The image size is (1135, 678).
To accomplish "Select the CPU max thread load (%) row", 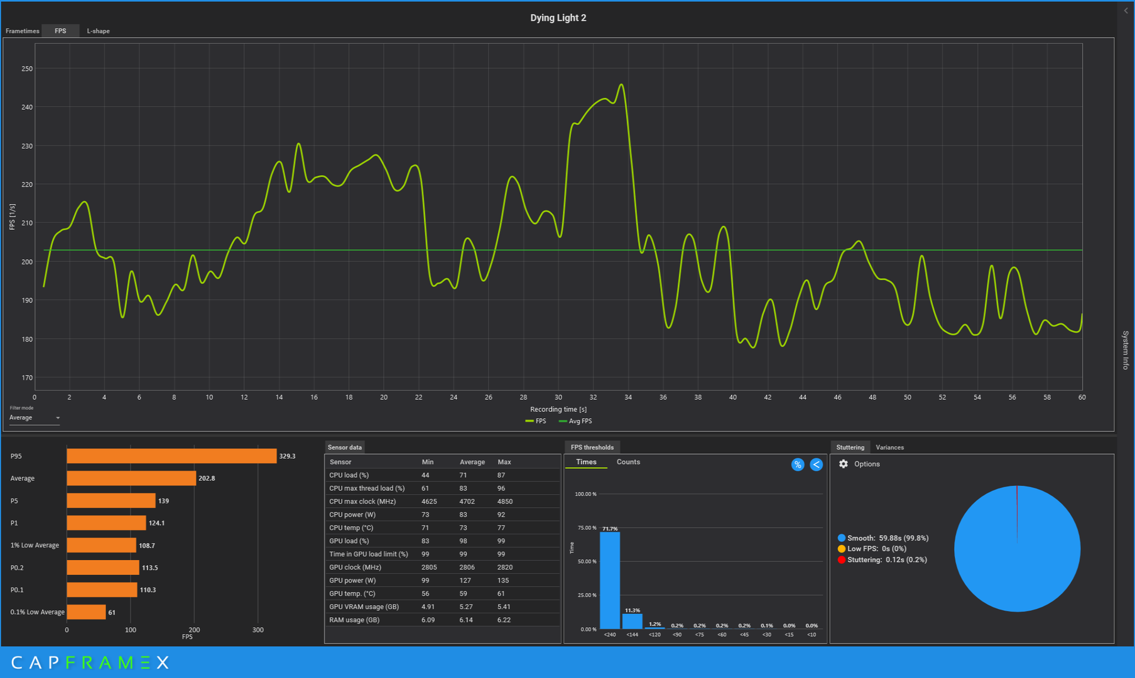I will tap(442, 488).
